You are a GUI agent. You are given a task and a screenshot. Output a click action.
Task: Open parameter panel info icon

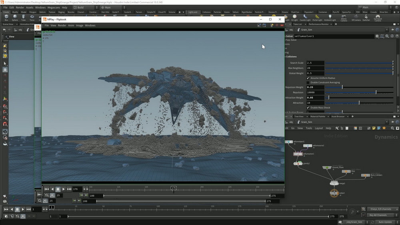392,36
